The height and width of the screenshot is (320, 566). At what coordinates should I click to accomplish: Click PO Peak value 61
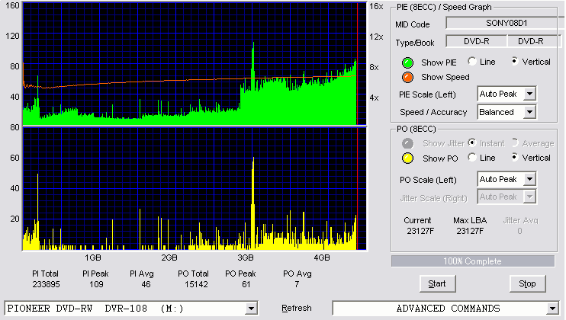tap(246, 284)
